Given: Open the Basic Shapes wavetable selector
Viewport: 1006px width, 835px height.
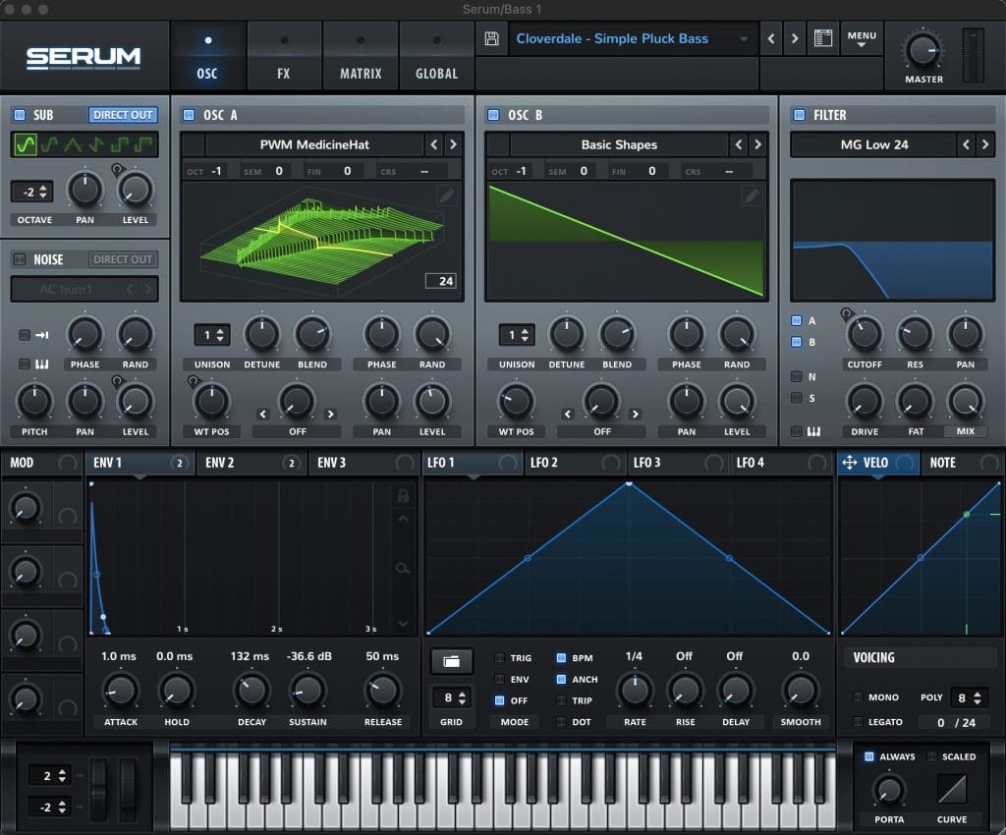Looking at the screenshot, I should pyautogui.click(x=619, y=145).
